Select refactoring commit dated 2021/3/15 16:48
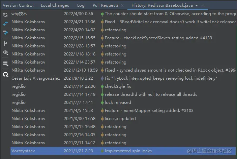Viewport: 237px width, 159px height. [x=123, y=127]
